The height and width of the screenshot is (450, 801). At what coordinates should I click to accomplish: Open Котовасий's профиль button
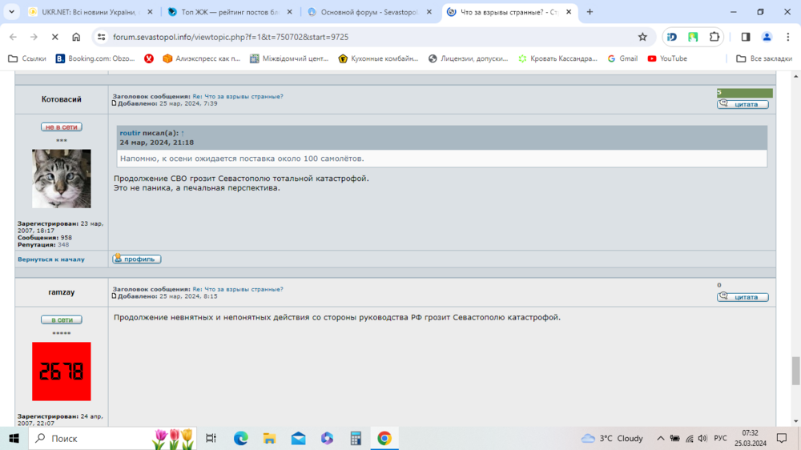click(x=137, y=259)
